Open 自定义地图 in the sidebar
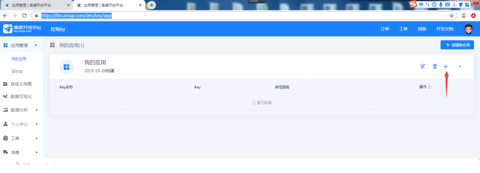 21,84
